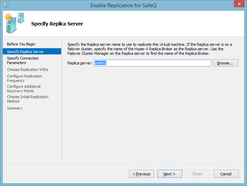This screenshot has height=186, width=247.
Task: Jump to the Summary step
Action: 14,108
